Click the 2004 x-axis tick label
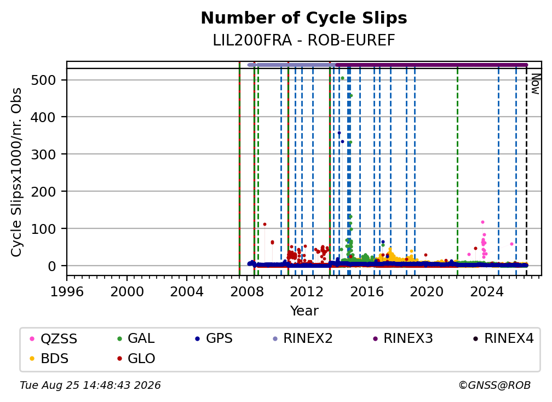This screenshot has height=402, width=552. click(187, 292)
